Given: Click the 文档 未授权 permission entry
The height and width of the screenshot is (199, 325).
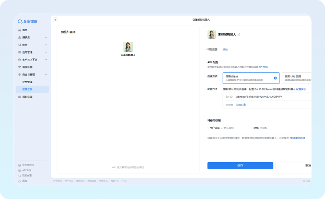Looking at the screenshot, I should (x=260, y=128).
